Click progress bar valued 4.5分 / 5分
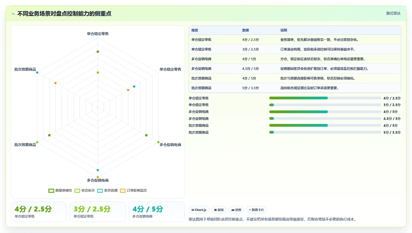Viewport: 412px width, 233px height. pos(325,118)
